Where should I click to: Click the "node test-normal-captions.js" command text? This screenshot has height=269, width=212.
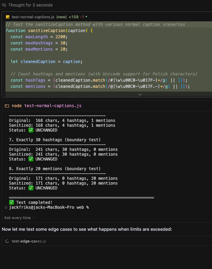tap(47, 106)
